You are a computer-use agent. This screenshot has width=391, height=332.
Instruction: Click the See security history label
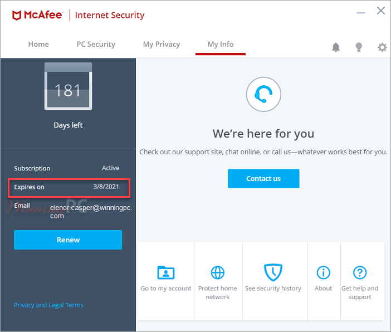point(273,289)
